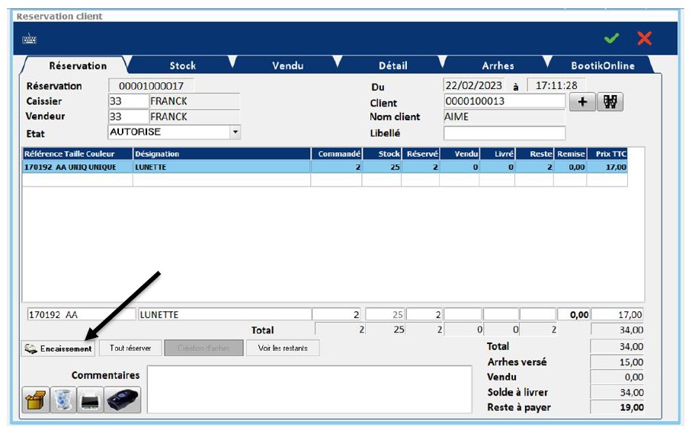The image size is (692, 430).
Task: Click the printer icon
Action: [x=91, y=400]
